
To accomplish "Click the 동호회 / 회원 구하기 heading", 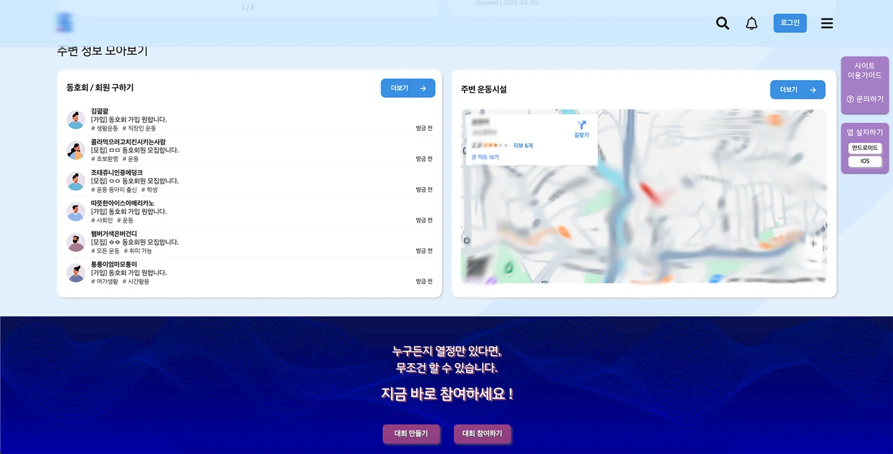I will coord(100,88).
